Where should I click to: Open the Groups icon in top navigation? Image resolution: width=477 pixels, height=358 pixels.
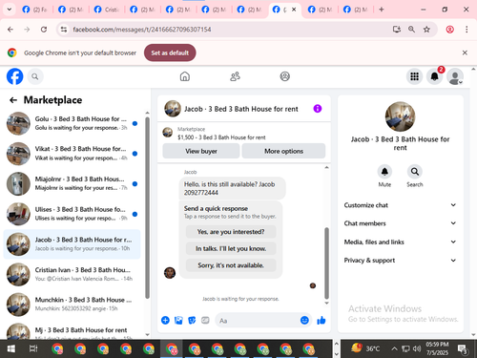tap(284, 76)
